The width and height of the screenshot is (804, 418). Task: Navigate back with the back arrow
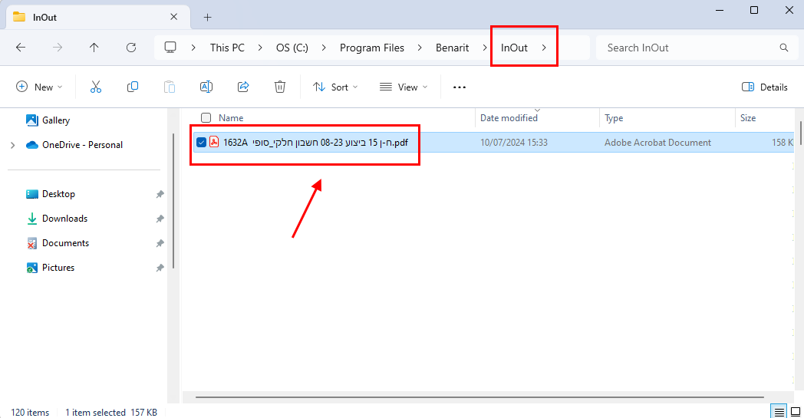21,48
